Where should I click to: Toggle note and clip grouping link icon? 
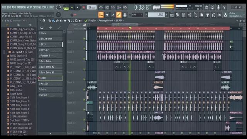coord(118,15)
